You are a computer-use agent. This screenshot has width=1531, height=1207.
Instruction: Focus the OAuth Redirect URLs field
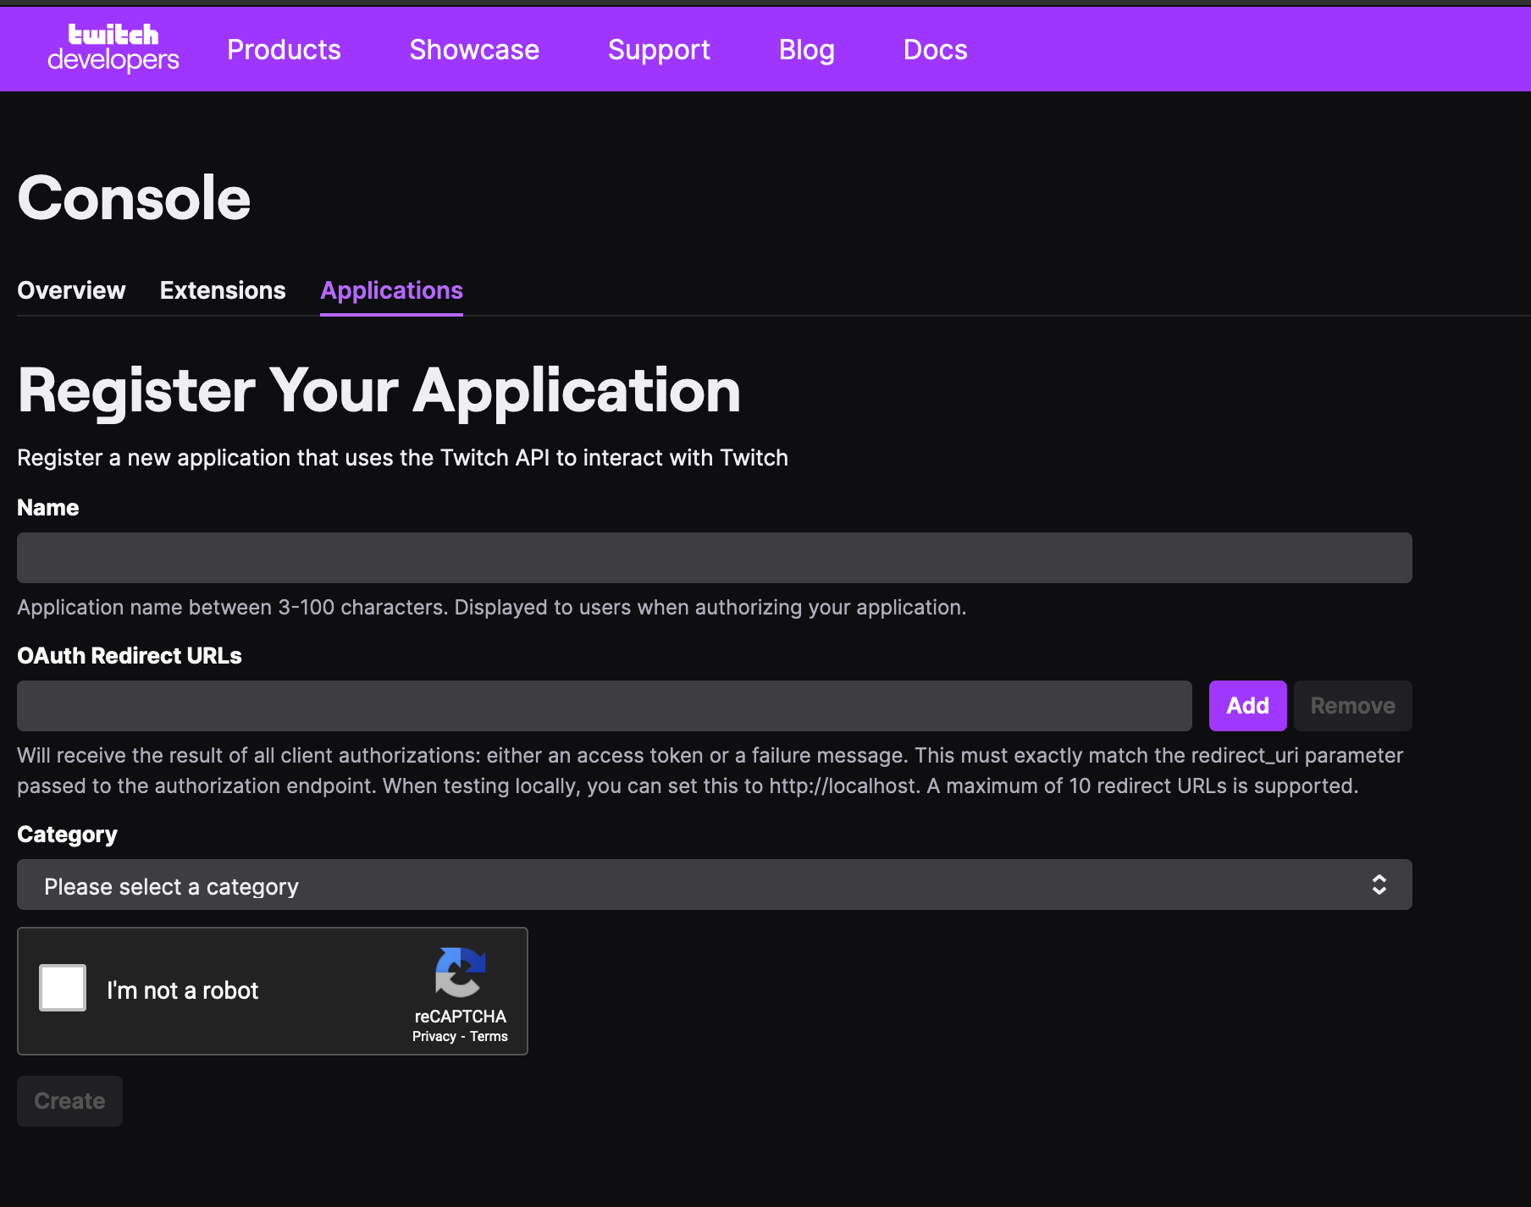pos(605,706)
